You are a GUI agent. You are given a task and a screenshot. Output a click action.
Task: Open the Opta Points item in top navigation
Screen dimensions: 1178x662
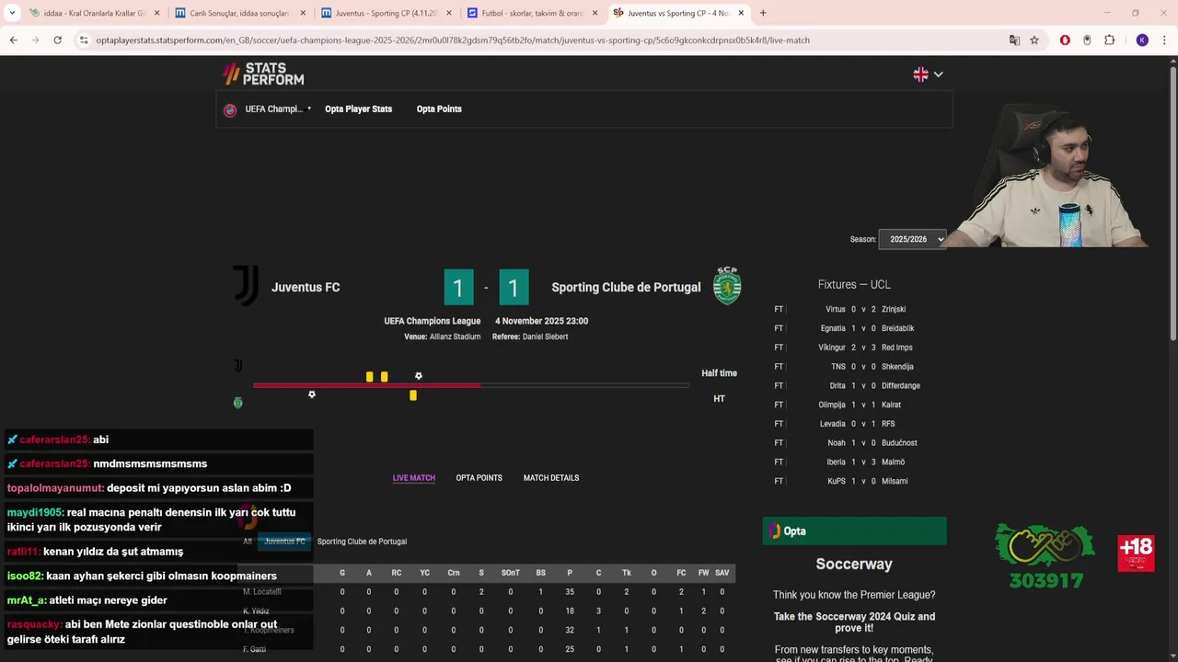439,108
